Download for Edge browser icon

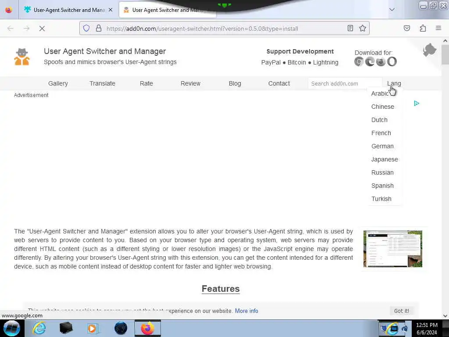coord(370,61)
